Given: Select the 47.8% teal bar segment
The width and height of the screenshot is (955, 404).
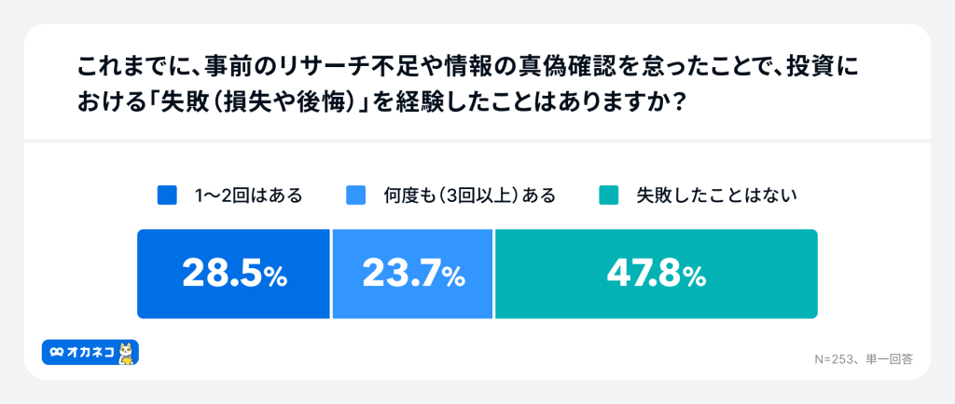Looking at the screenshot, I should tap(656, 274).
